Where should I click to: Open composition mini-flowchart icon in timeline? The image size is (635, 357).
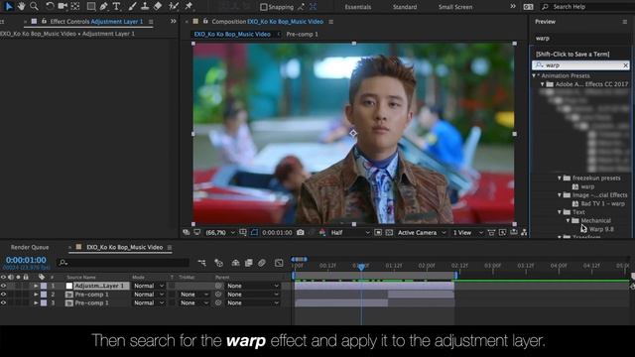pos(201,263)
